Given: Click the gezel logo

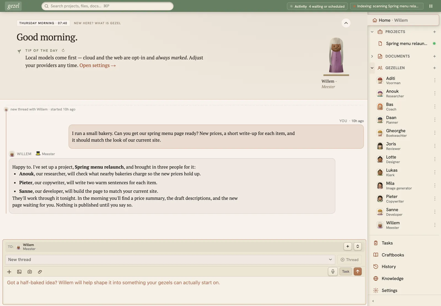Looking at the screenshot, I should point(13,6).
